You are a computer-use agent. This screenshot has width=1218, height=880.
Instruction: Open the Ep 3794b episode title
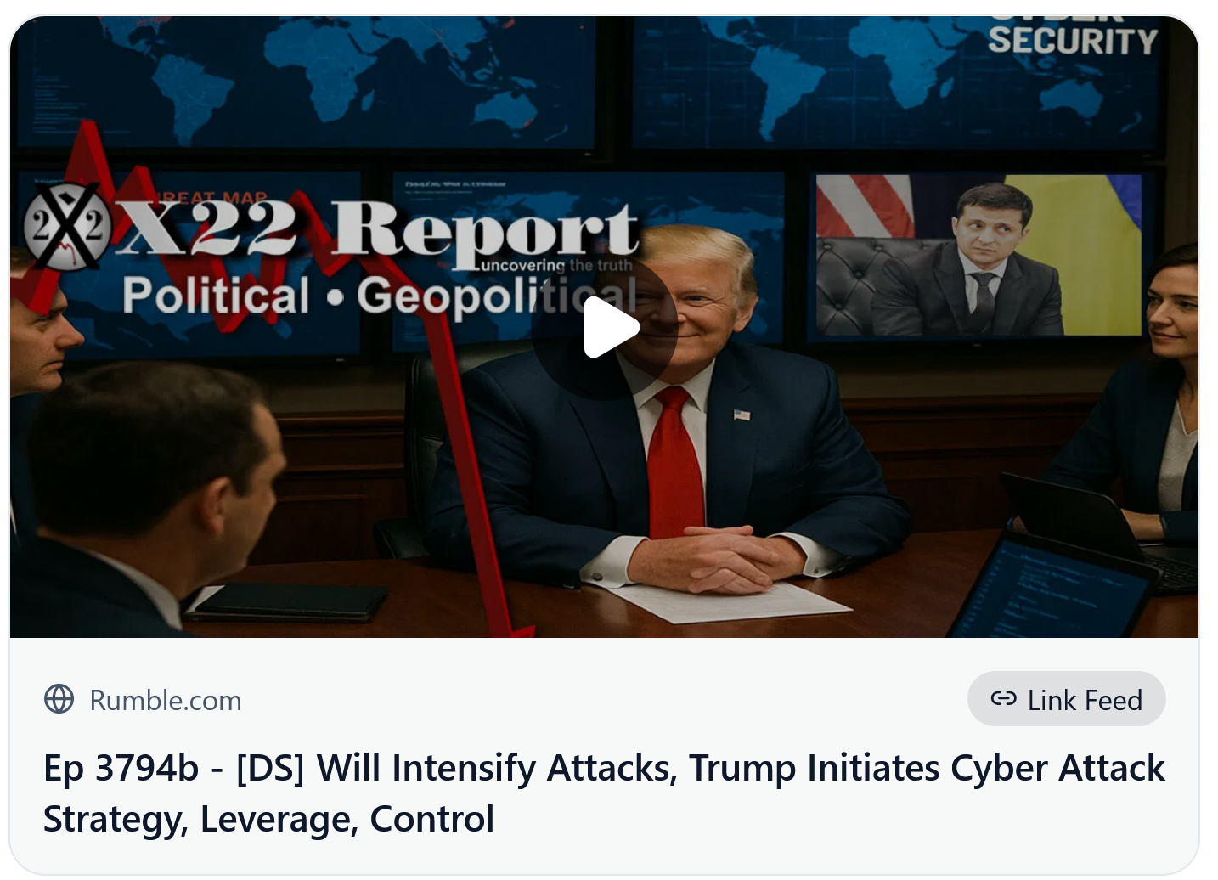604,793
